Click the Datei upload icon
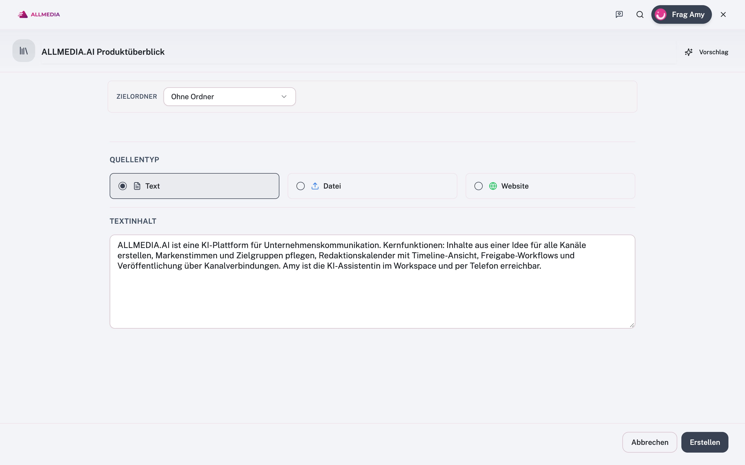745x465 pixels. [x=315, y=186]
